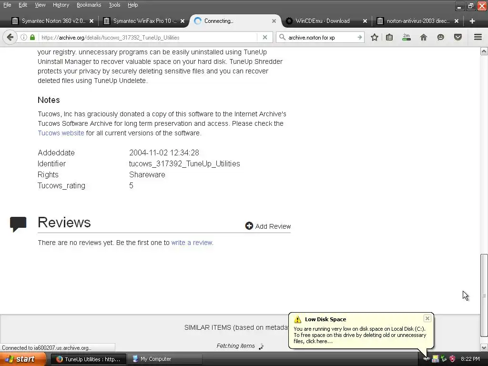The width and height of the screenshot is (488, 366).
Task: Click the plus icon beside Add Review
Action: (249, 226)
